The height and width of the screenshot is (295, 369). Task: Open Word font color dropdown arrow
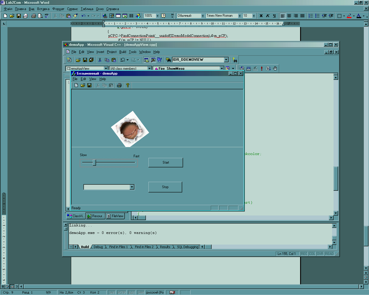coord(364,16)
